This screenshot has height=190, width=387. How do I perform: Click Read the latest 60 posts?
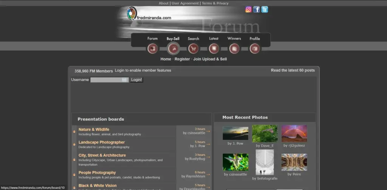pos(293,70)
